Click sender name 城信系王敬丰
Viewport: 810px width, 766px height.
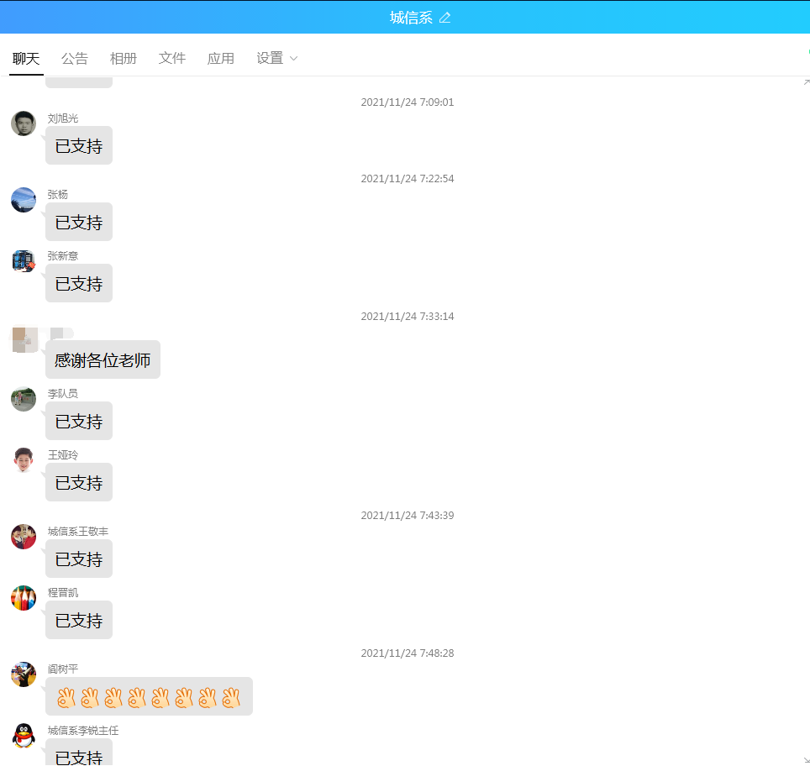(x=77, y=532)
